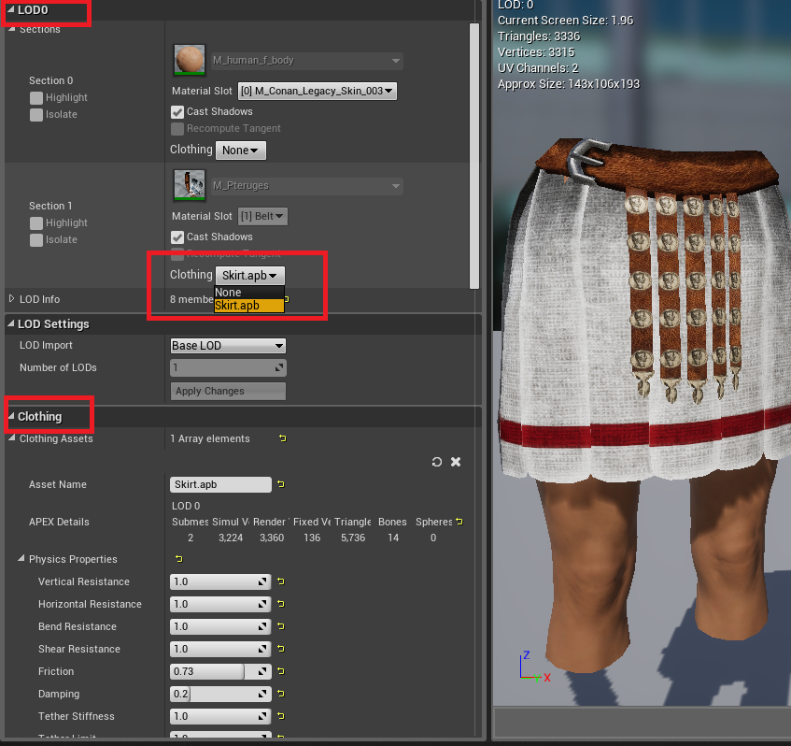Viewport: 791px width, 746px height.
Task: Reset Damping value to default
Action: (x=281, y=694)
